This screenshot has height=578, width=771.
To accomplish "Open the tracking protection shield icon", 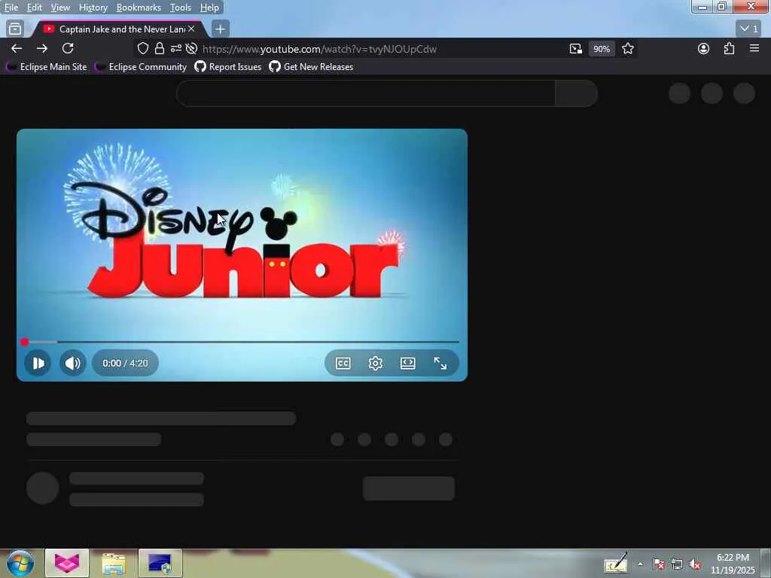I will (142, 48).
